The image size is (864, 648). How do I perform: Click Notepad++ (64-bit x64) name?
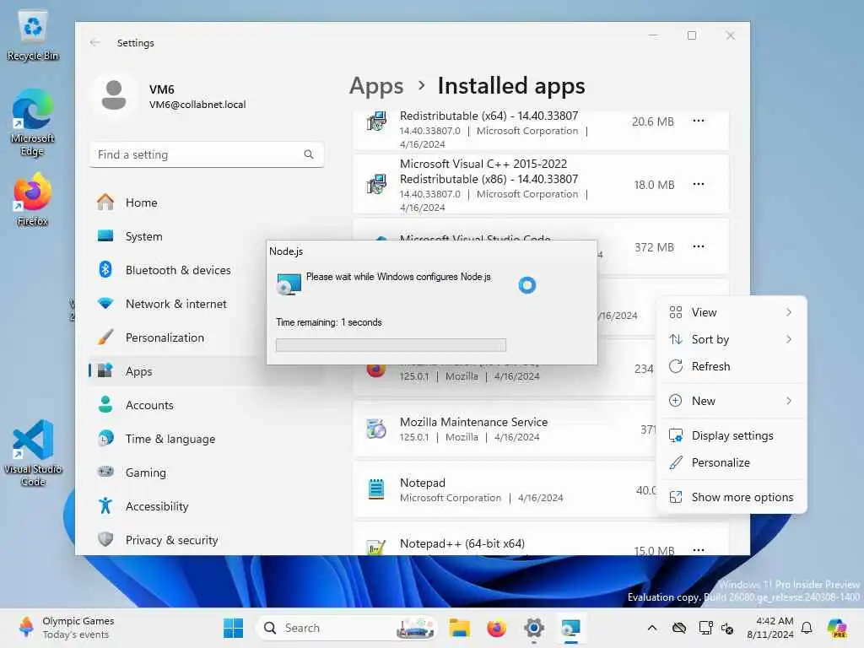[462, 543]
